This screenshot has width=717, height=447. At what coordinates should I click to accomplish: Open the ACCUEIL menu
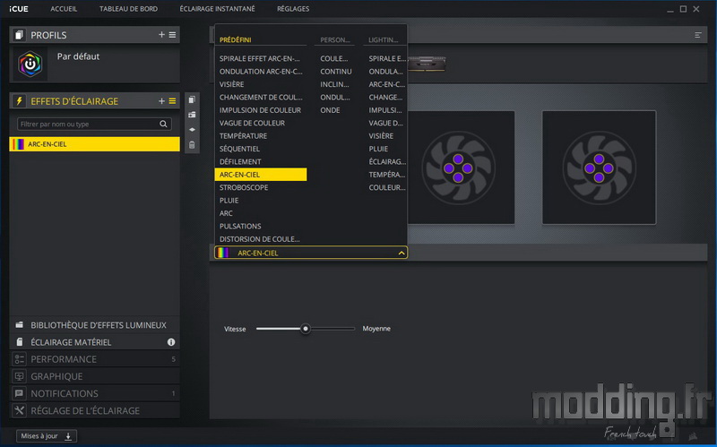pyautogui.click(x=64, y=9)
